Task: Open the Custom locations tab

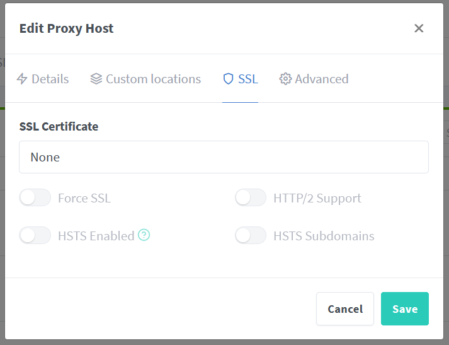Action: pyautogui.click(x=153, y=79)
